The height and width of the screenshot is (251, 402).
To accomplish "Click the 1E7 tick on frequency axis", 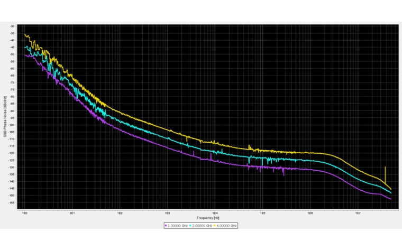I will click(358, 214).
